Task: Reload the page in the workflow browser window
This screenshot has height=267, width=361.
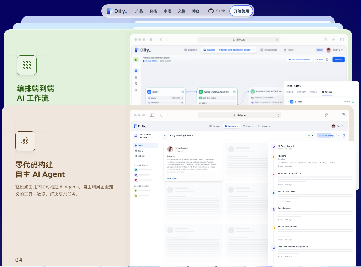Action: (x=277, y=40)
